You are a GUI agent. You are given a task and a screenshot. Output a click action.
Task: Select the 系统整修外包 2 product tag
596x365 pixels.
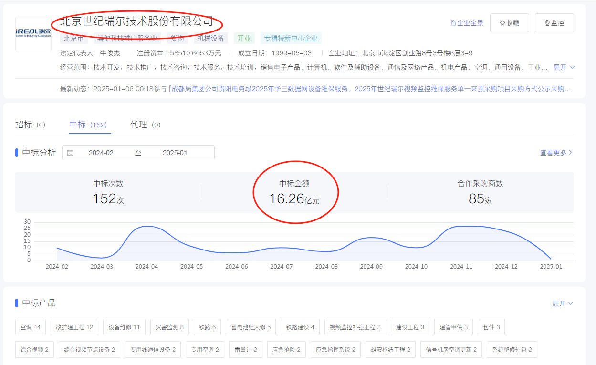[512, 350]
